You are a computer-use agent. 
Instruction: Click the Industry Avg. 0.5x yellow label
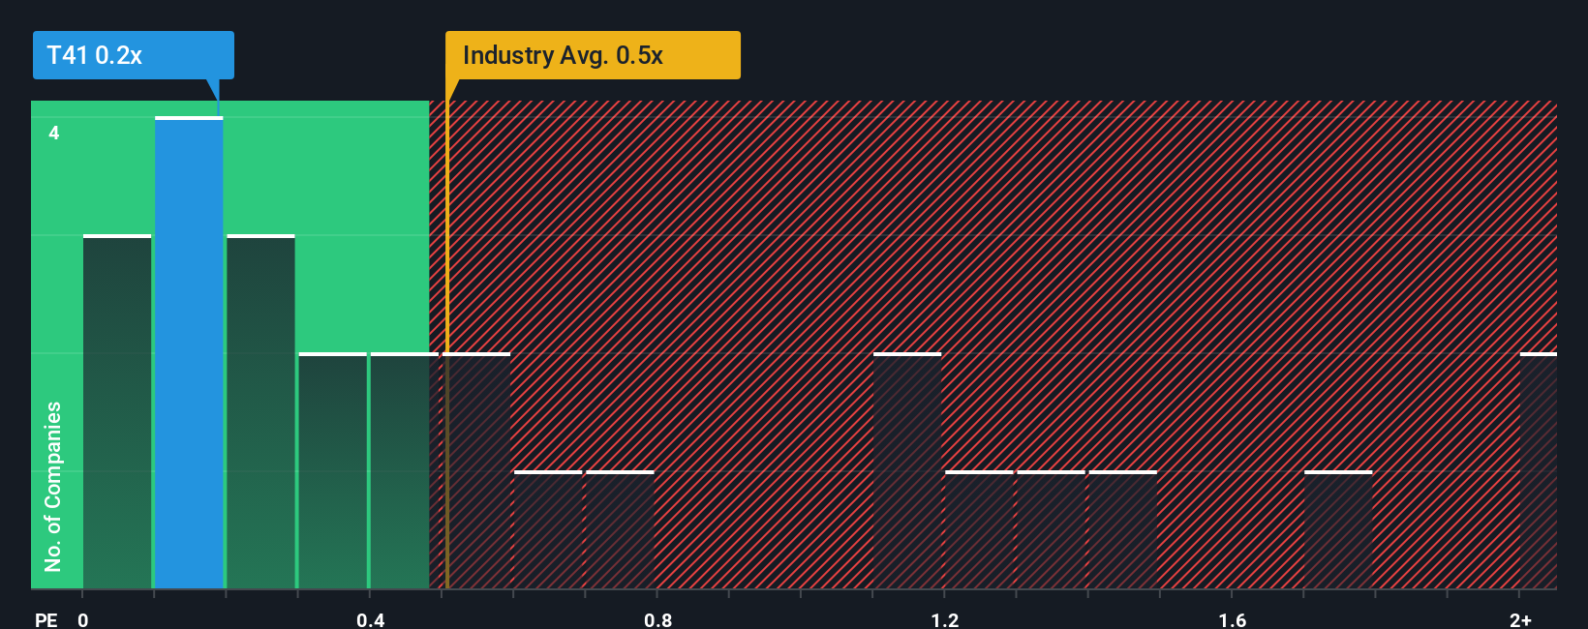(593, 55)
